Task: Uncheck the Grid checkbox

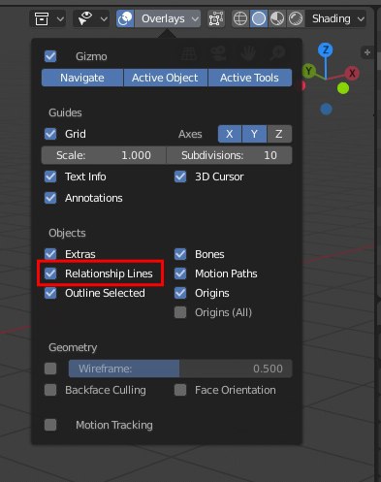Action: (x=50, y=134)
